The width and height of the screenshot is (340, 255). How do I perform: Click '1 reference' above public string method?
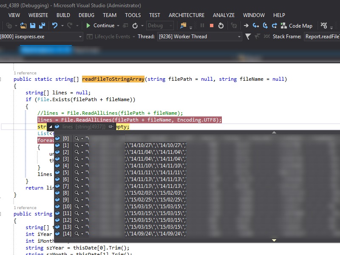(x=25, y=208)
